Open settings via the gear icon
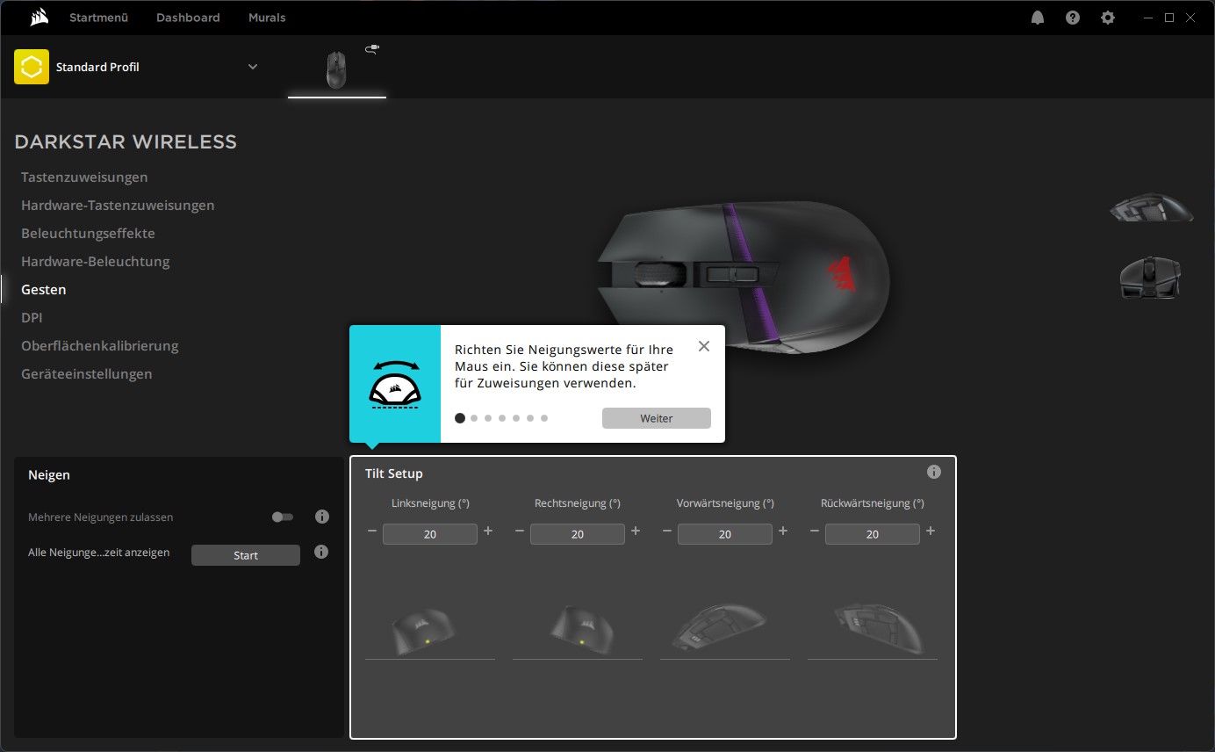 coord(1108,18)
